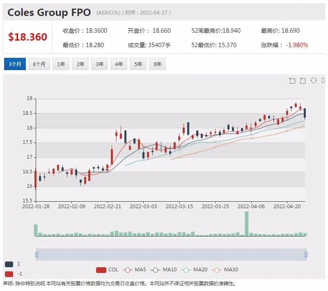Click the partially visible rightmost chart toolbox icon
Viewport: 328px width, 291px height.
pyautogui.click(x=323, y=80)
